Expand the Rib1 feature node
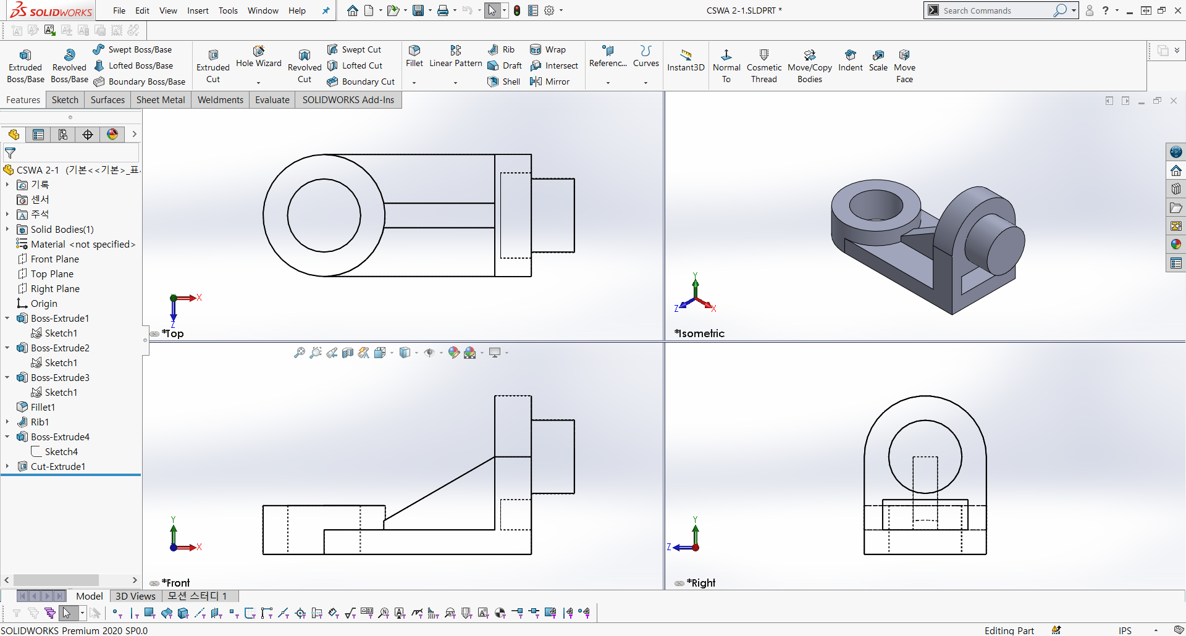 click(x=7, y=422)
